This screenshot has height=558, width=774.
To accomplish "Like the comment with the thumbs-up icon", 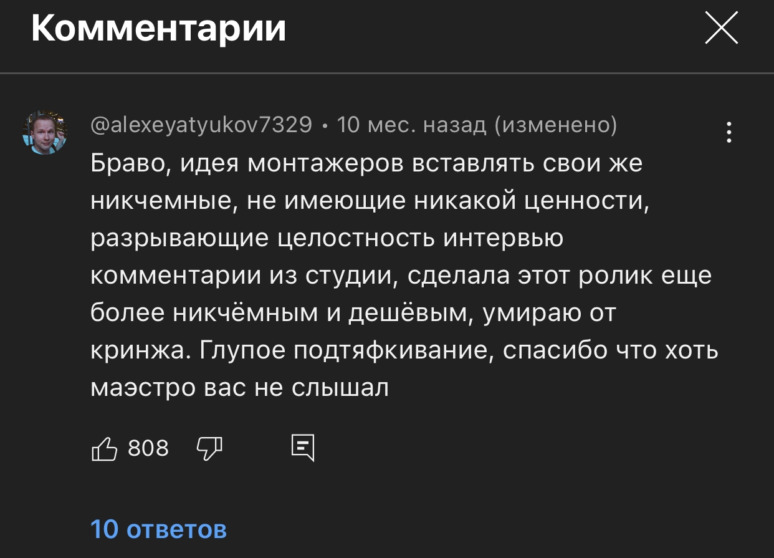I will click(x=104, y=448).
